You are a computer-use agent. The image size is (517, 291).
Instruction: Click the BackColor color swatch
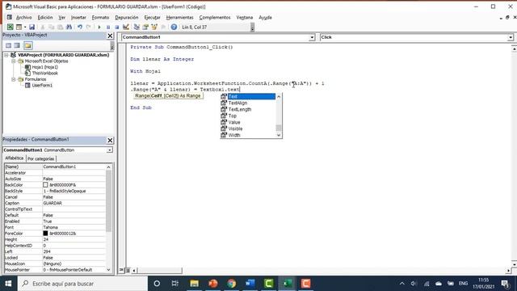click(x=45, y=185)
